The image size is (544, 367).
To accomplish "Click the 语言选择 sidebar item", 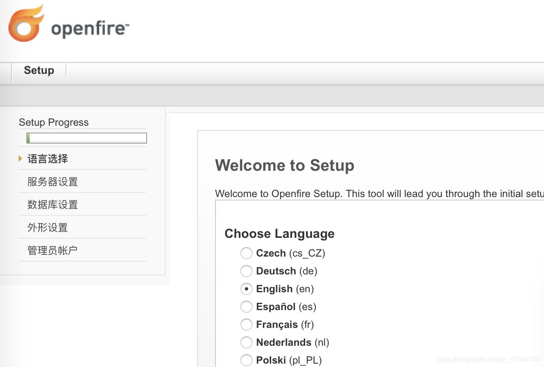I will click(x=47, y=158).
